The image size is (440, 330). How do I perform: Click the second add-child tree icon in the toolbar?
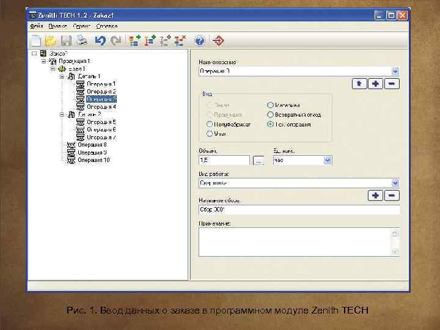tap(150, 41)
